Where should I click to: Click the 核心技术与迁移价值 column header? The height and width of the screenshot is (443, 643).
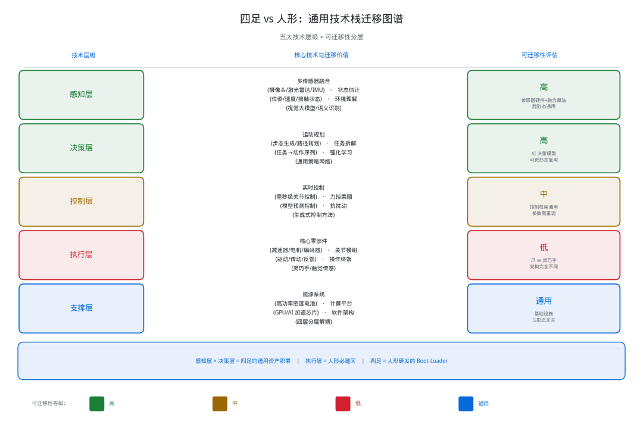click(x=321, y=55)
